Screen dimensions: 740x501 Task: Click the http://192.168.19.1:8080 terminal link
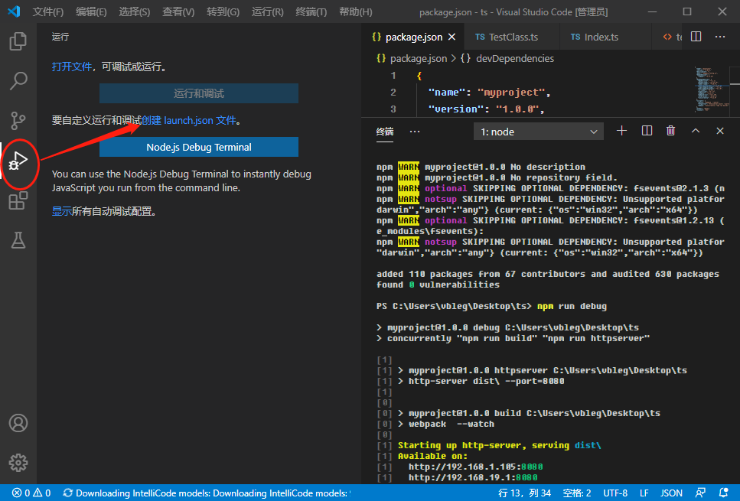(x=474, y=477)
